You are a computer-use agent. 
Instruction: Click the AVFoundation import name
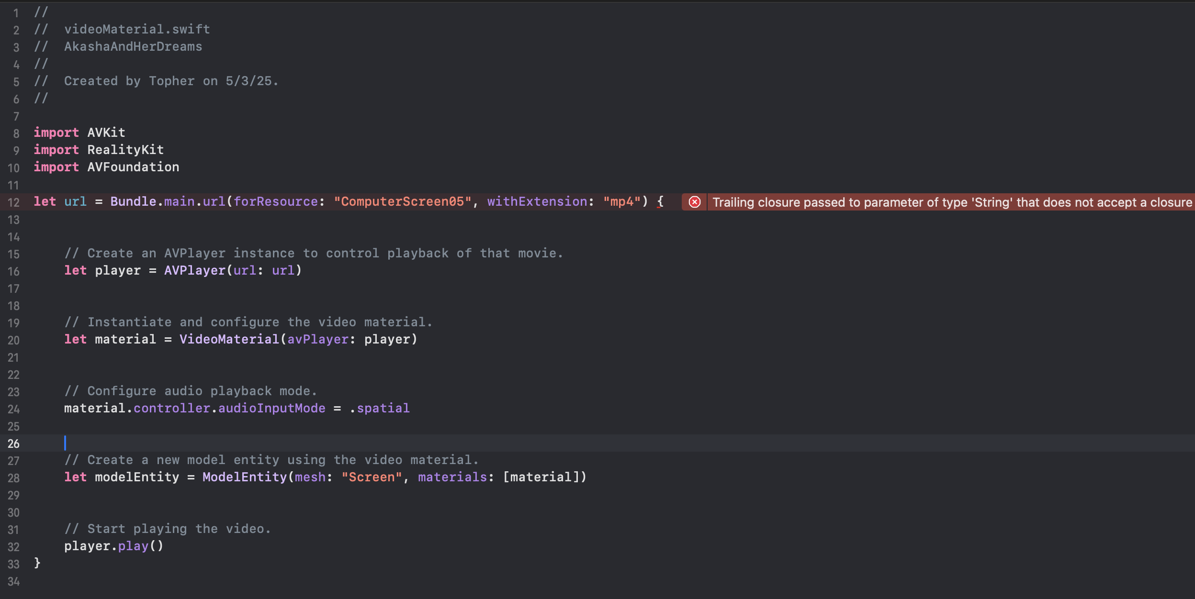click(x=133, y=167)
